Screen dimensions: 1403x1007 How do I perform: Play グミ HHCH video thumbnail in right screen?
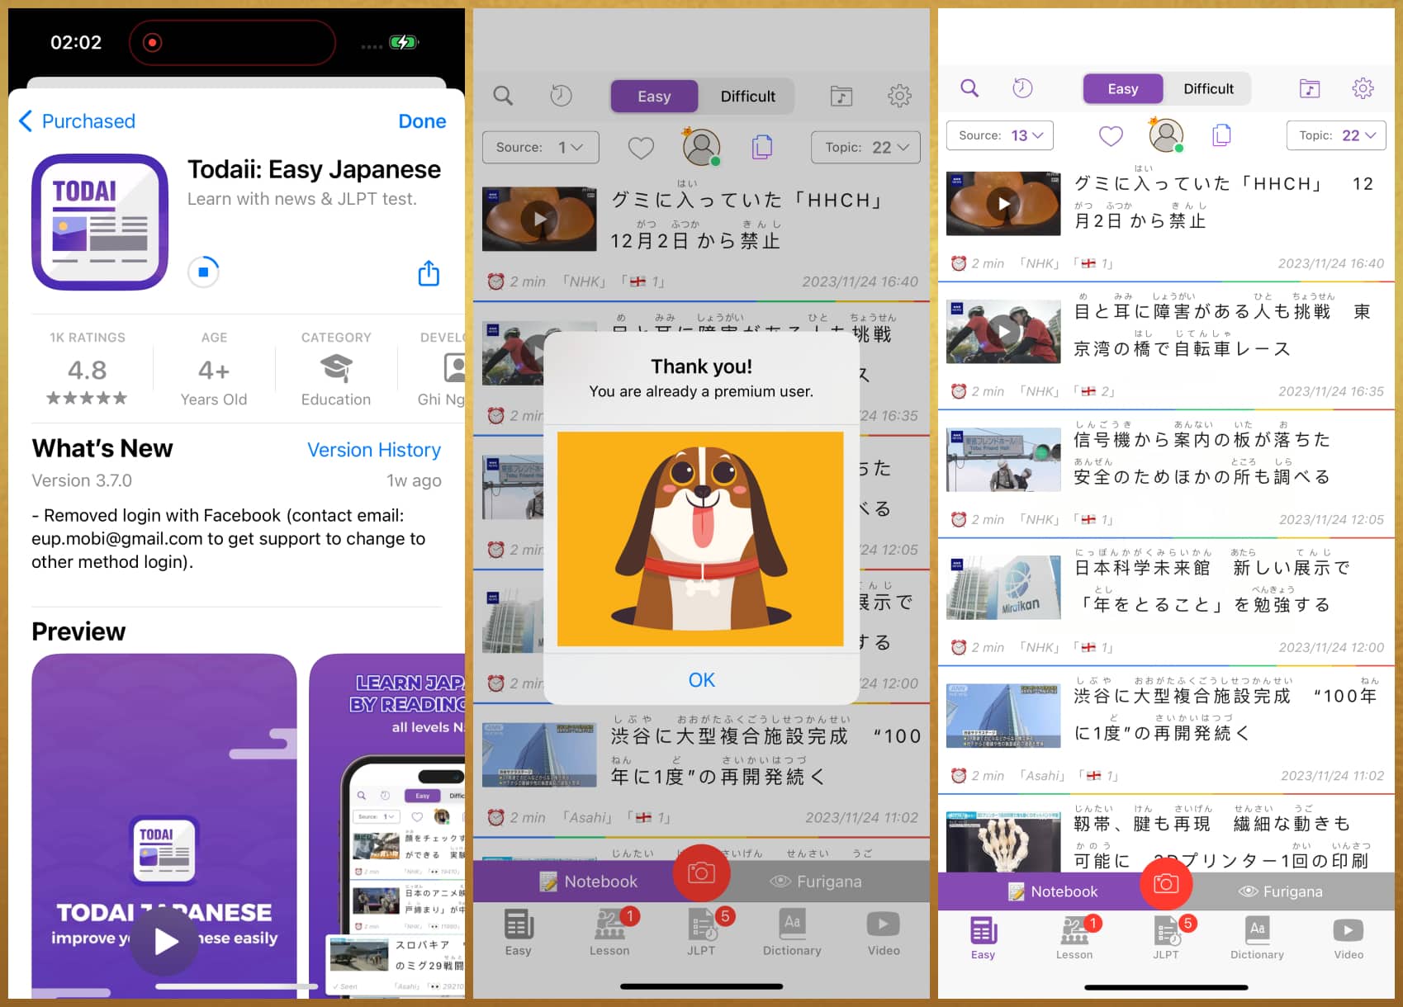(x=1003, y=203)
